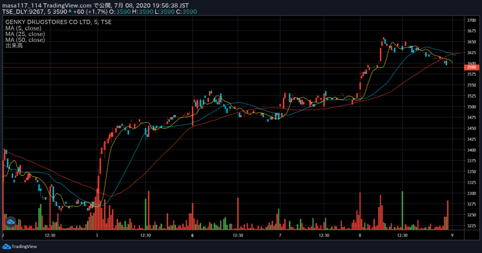This screenshot has width=482, height=253.
Task: Click the day 7 label on time axis
Action: click(280, 236)
